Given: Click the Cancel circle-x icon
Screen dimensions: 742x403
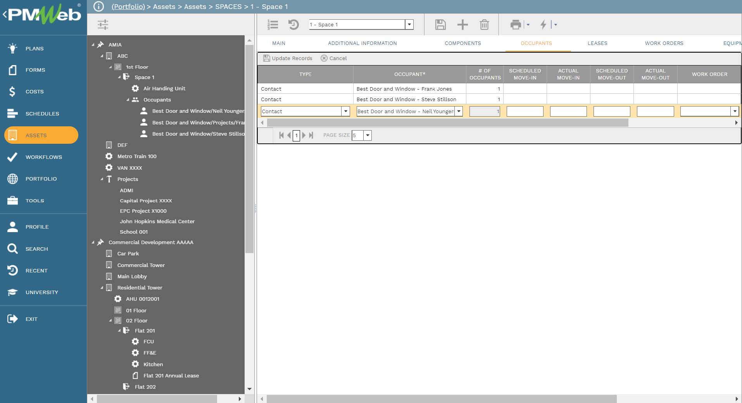Looking at the screenshot, I should pos(324,58).
